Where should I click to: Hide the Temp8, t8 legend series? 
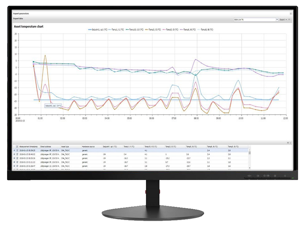tap(205, 30)
